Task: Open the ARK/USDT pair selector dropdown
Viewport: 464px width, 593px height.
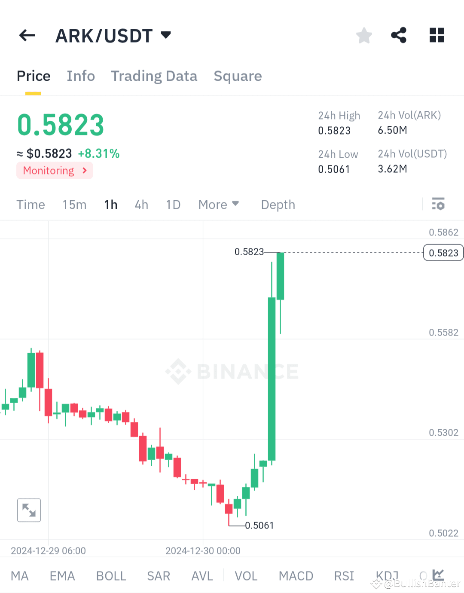Action: click(x=114, y=35)
